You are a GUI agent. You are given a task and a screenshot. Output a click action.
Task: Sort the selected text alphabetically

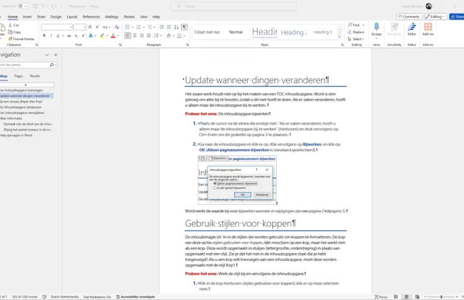click(176, 27)
